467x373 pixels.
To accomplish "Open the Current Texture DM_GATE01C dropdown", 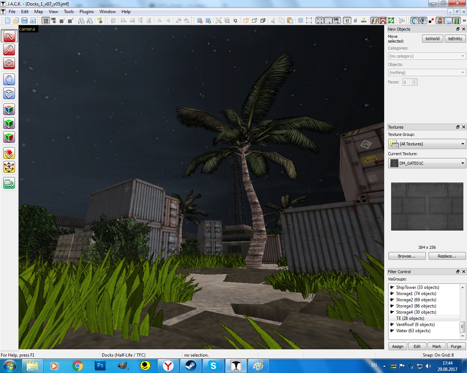I will pyautogui.click(x=427, y=163).
